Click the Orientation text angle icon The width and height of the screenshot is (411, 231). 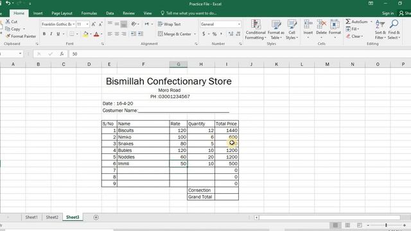pyautogui.click(x=134, y=24)
